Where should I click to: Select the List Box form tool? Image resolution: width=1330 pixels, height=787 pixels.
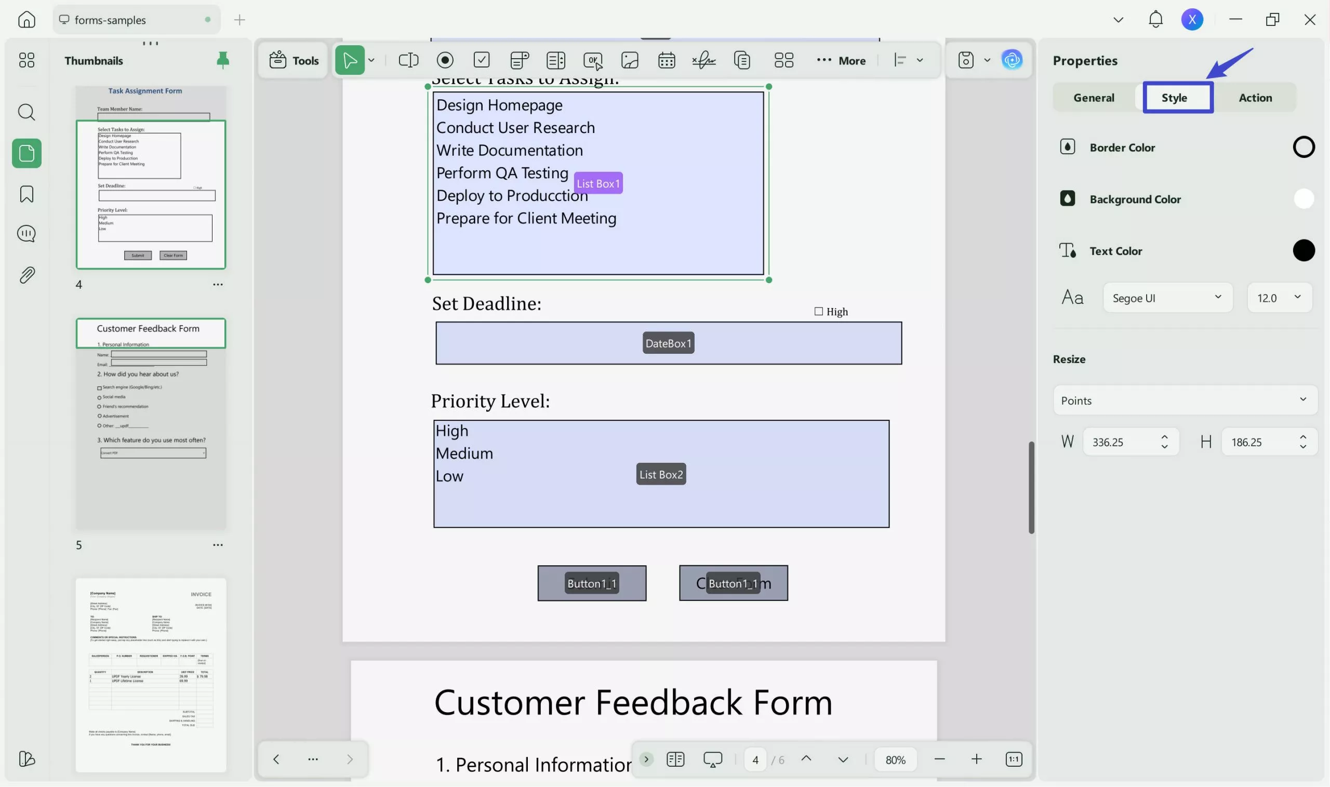pyautogui.click(x=555, y=60)
